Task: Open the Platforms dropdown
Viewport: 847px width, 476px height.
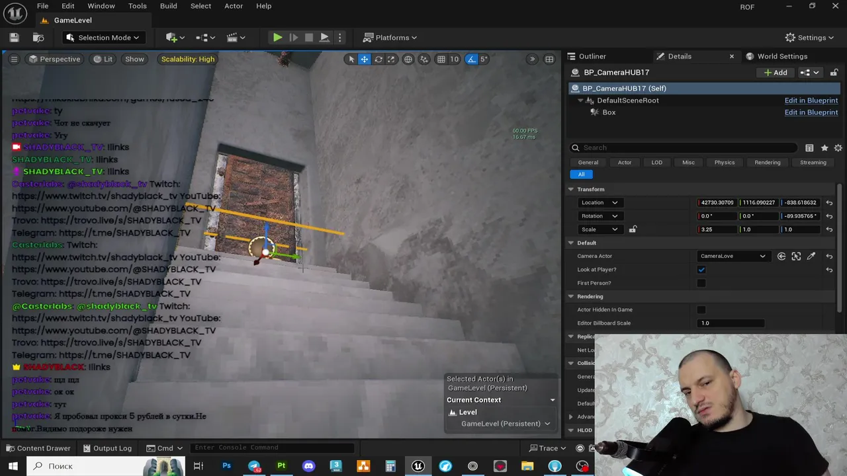Action: coord(390,38)
